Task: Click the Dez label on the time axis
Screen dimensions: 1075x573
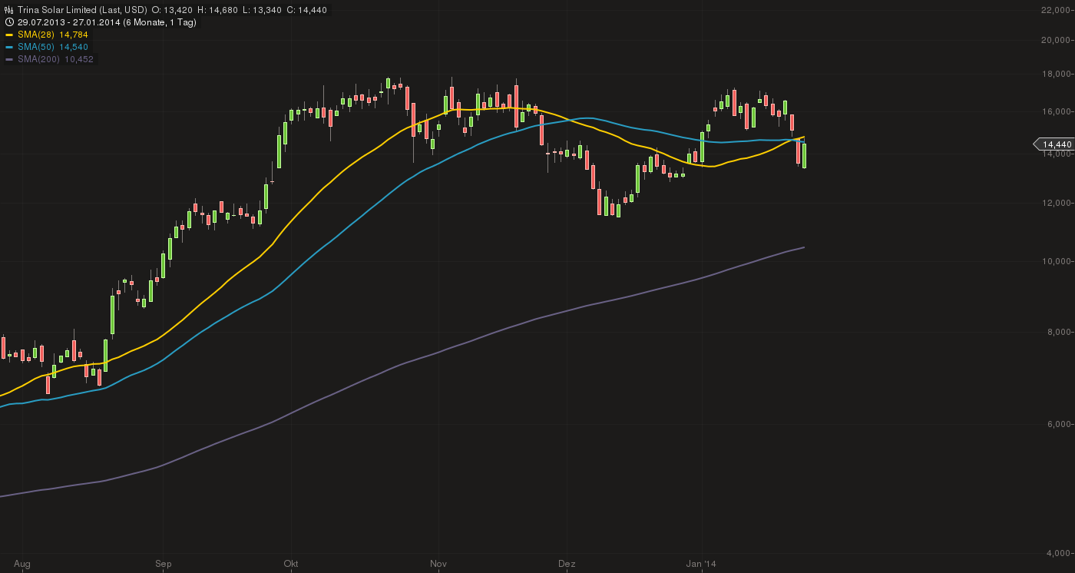Action: pyautogui.click(x=567, y=565)
